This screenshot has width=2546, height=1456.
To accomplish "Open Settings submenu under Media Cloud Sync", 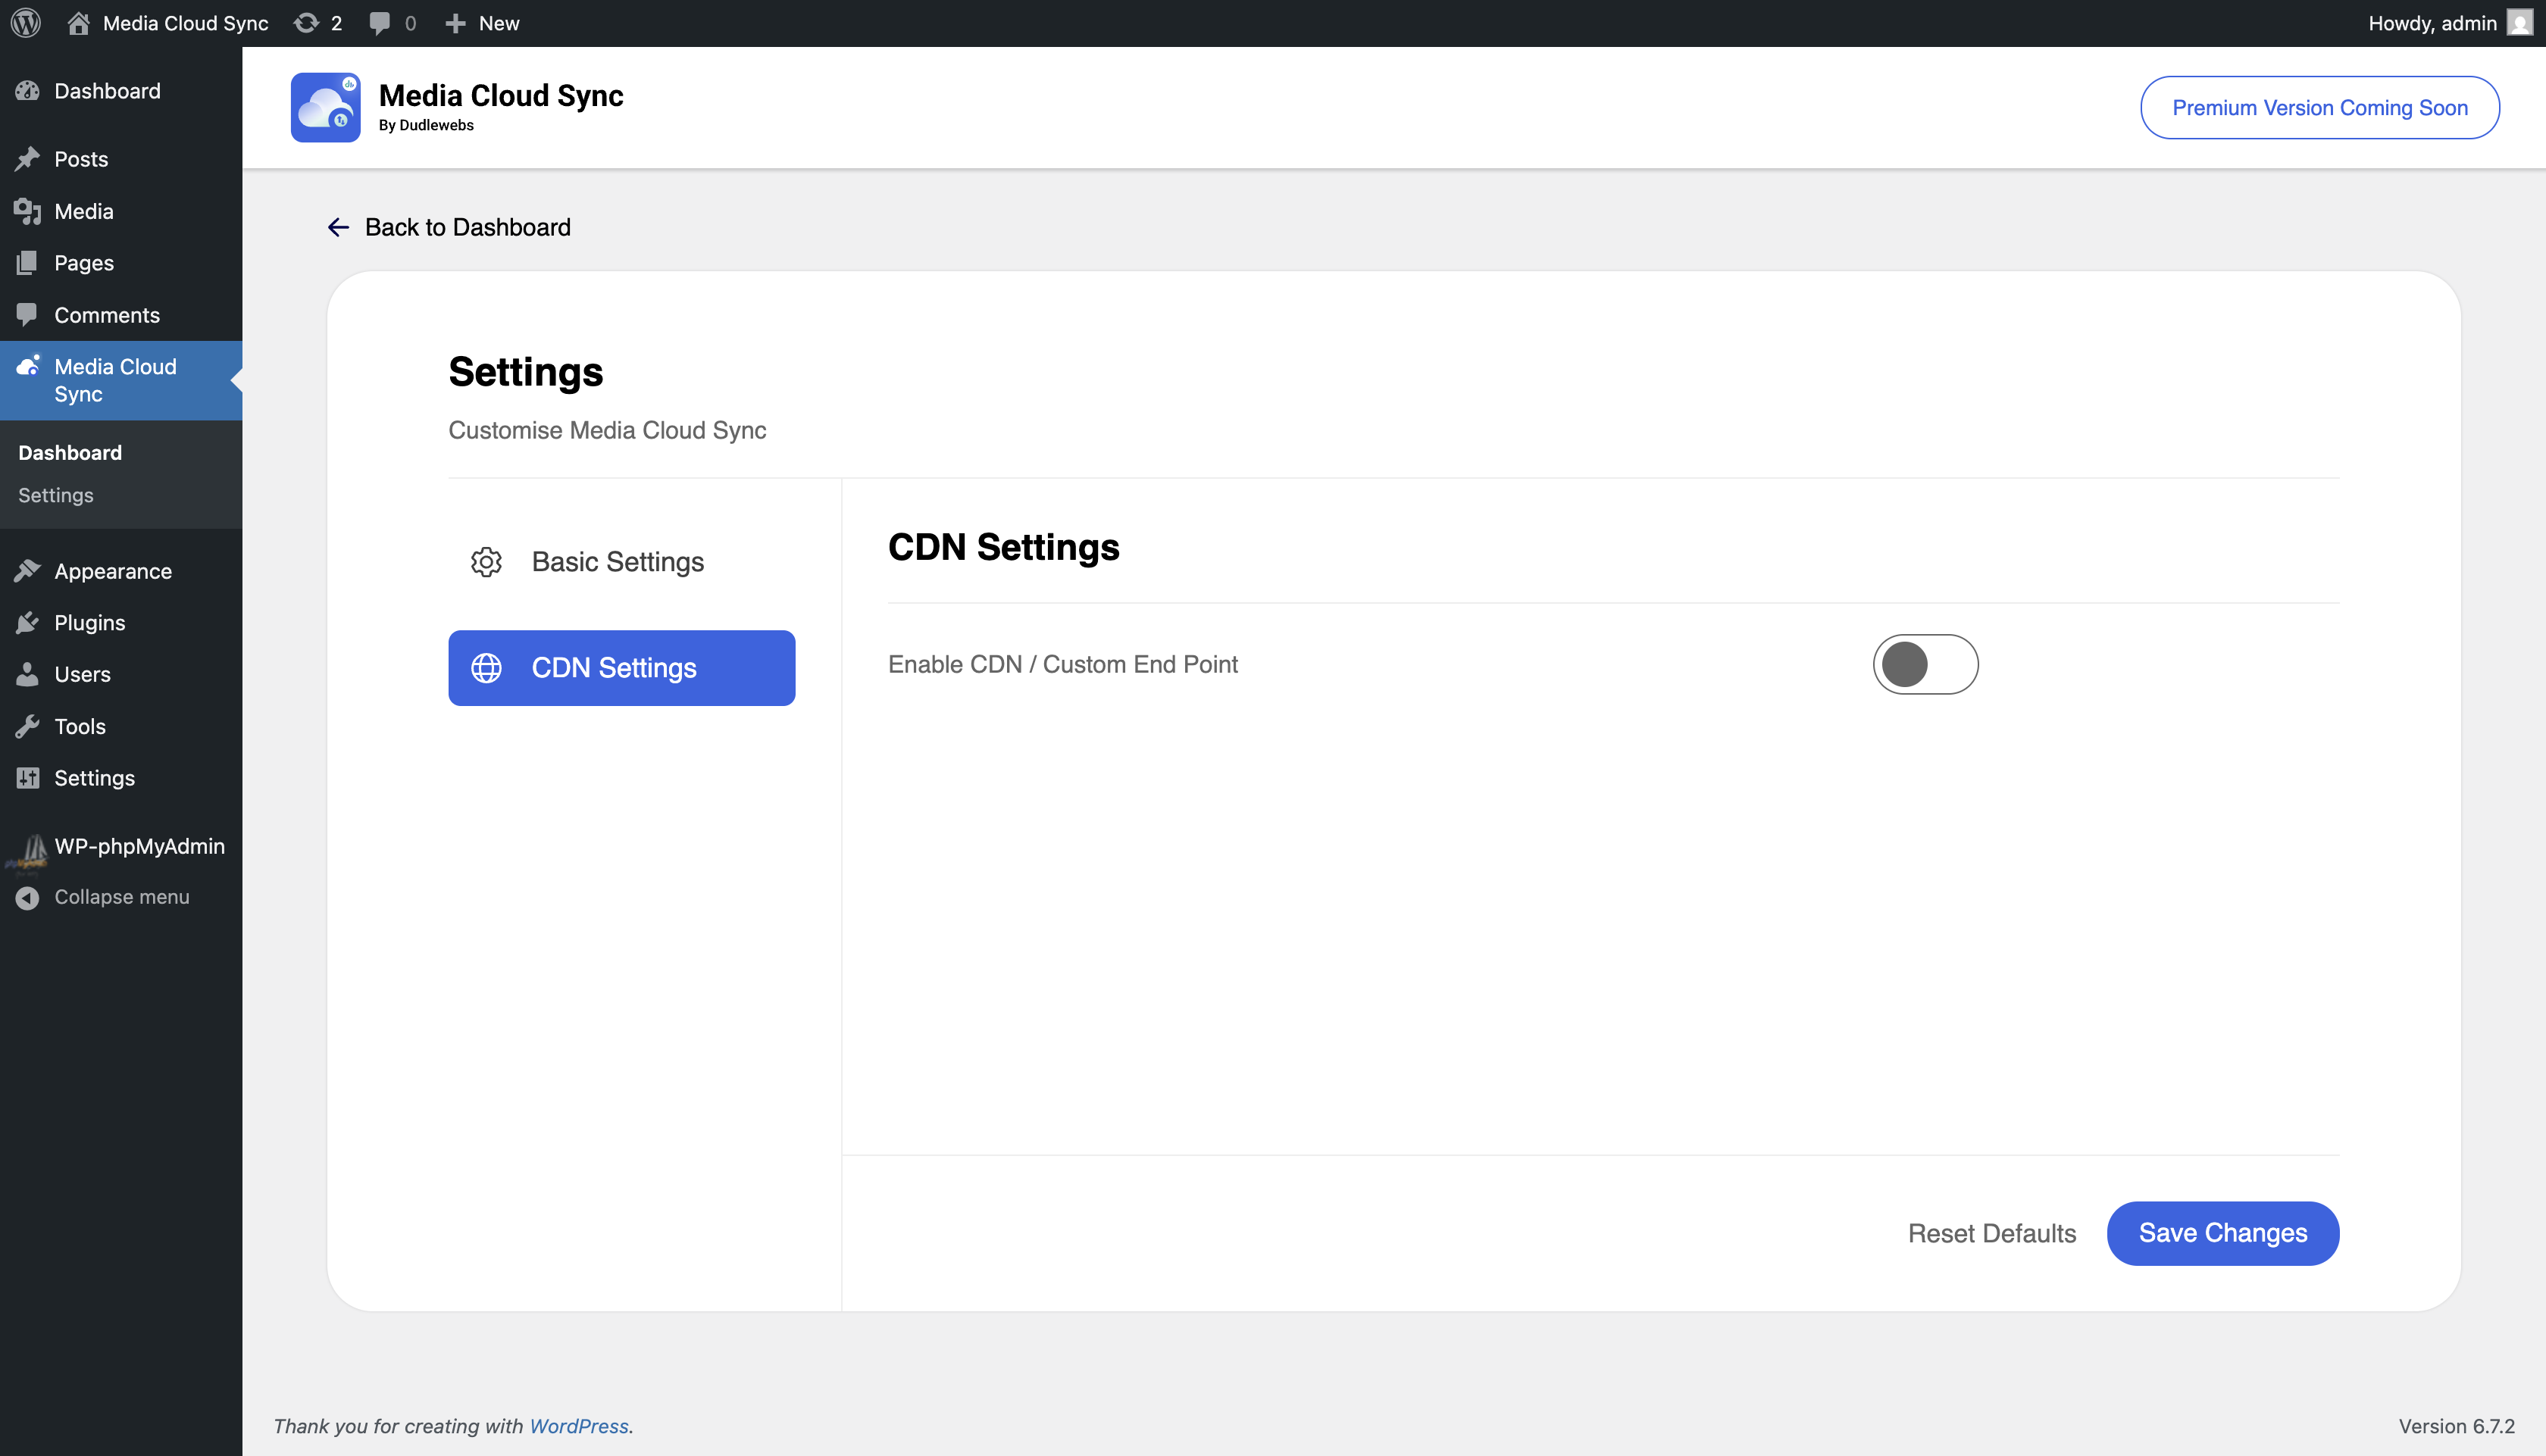I will tap(56, 495).
